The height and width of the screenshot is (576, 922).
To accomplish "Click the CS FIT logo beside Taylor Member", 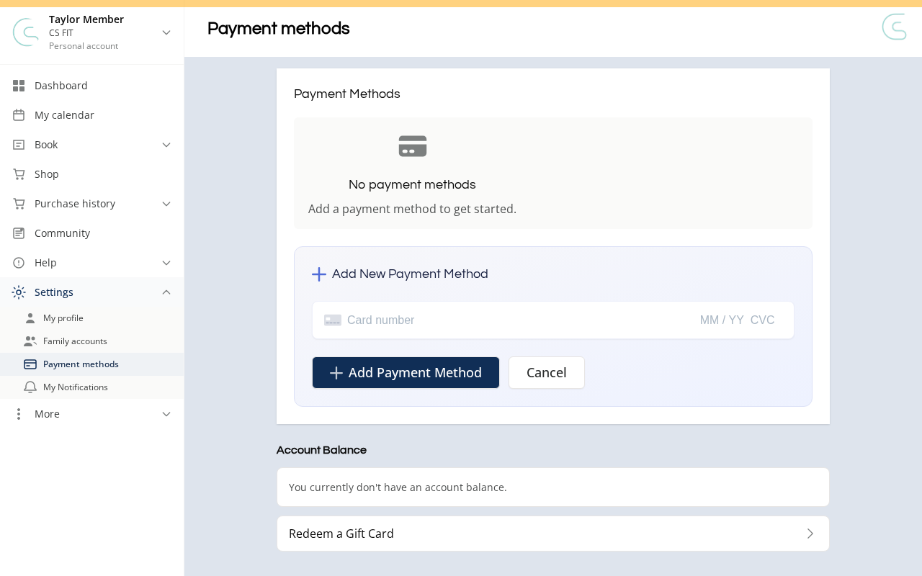I will tap(26, 32).
